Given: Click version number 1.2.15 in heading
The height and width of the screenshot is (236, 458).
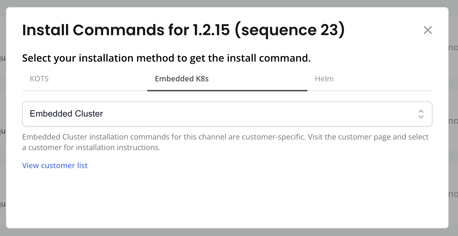Looking at the screenshot, I should [x=211, y=30].
